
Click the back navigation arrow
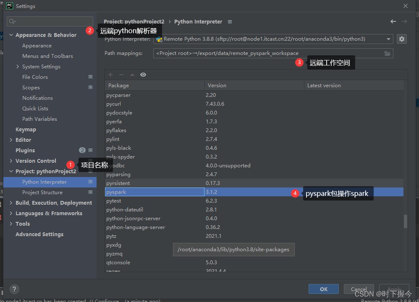click(x=393, y=21)
